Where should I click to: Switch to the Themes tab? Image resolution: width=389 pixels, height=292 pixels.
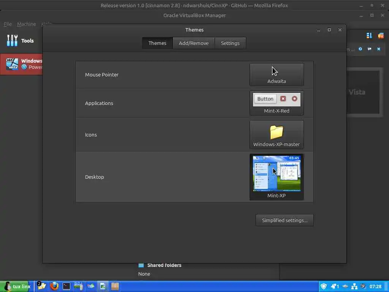coord(157,43)
